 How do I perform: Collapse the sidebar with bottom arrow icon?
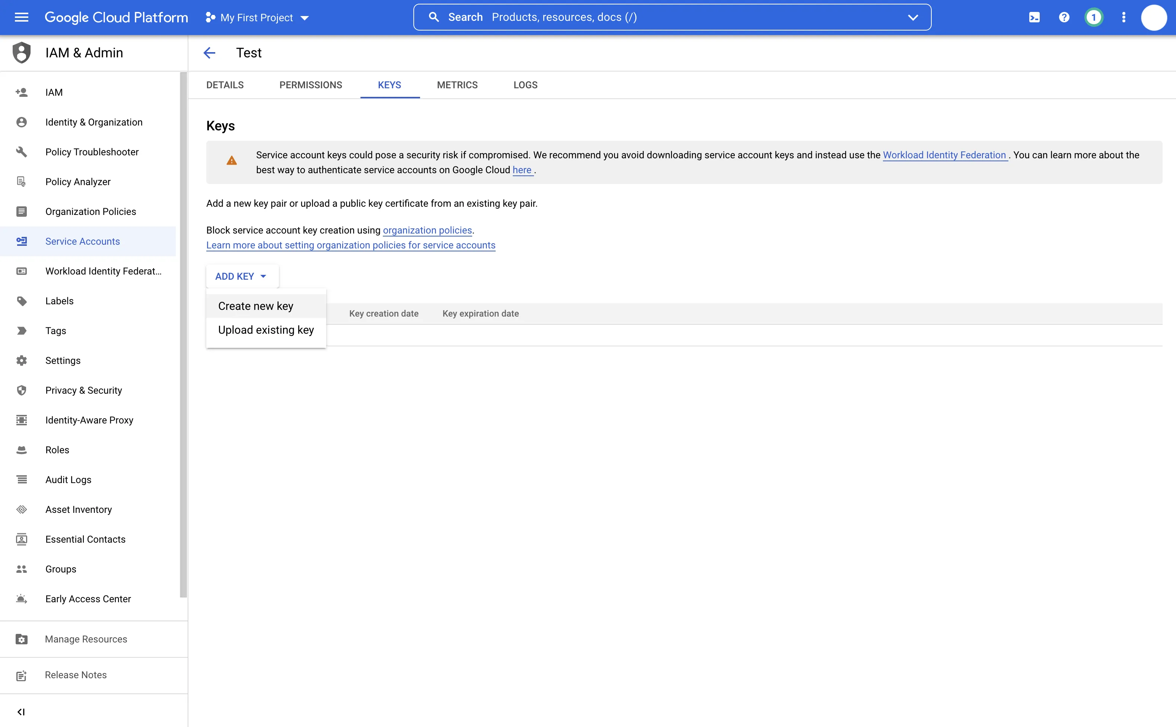click(21, 712)
